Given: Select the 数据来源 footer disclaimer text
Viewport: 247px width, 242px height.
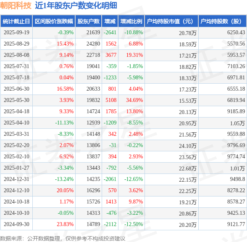Looking at the screenshot, I should click(63, 238).
